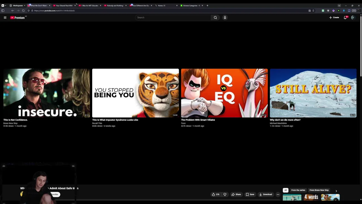Open reader view icon in address bar
This screenshot has width=362, height=204.
click(x=310, y=10)
